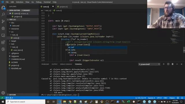Viewport: 185px width, 104px height.
Task: Select the doseq autocomplete suggestion
Action: (x=97, y=53)
